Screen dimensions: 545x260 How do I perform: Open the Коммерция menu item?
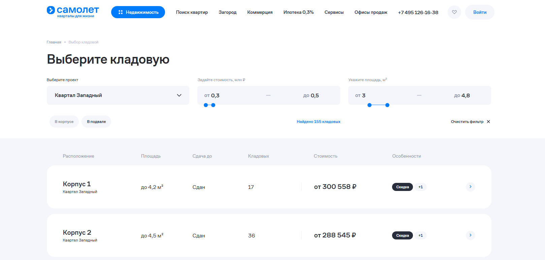[x=260, y=12]
